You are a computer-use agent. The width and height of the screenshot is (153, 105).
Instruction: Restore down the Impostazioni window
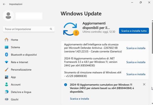141,2
